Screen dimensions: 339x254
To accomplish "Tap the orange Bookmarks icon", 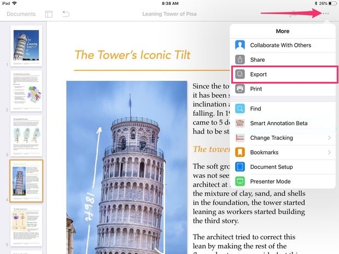I will (240, 152).
